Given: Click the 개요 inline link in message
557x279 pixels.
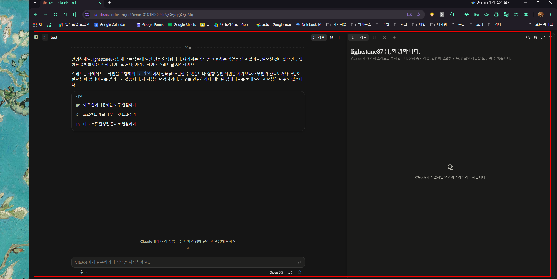Looking at the screenshot, I should coord(145,73).
